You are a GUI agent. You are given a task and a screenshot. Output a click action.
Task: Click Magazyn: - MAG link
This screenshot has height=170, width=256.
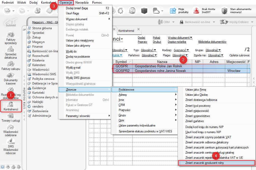pos(45,22)
